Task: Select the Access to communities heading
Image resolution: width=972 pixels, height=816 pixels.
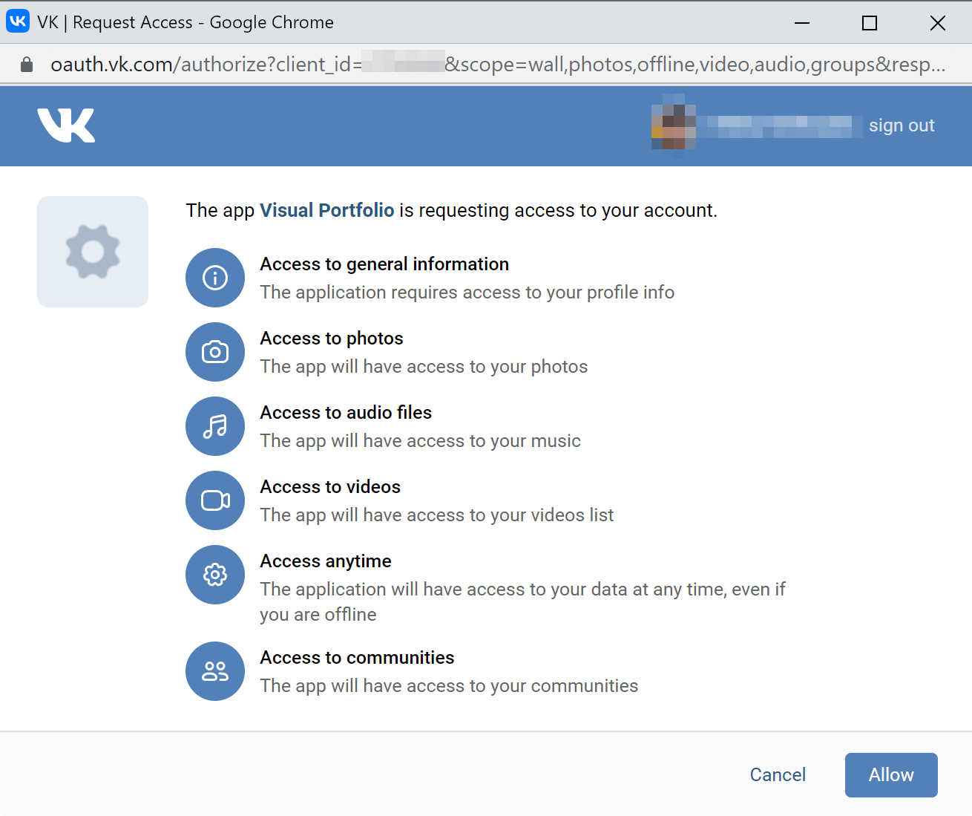Action: [x=357, y=658]
